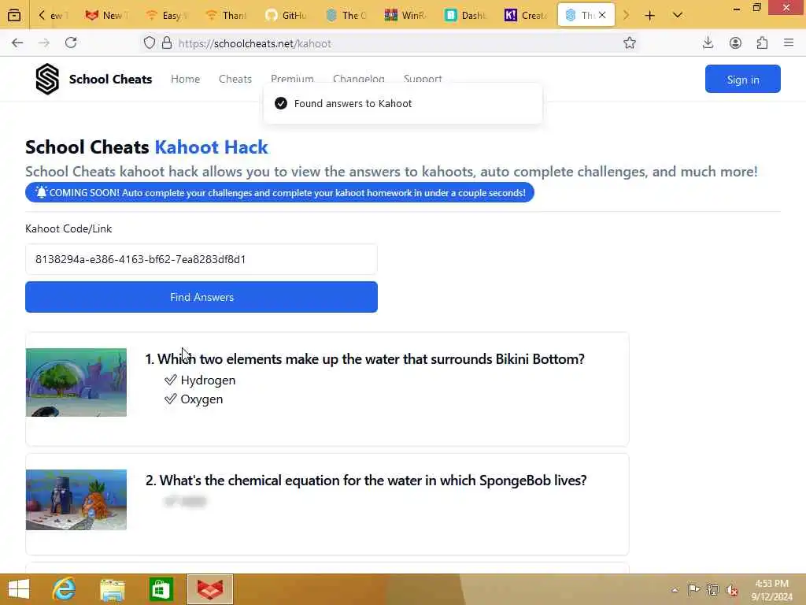
Task: Click question one about Bikini Bottom water
Action: pos(365,359)
